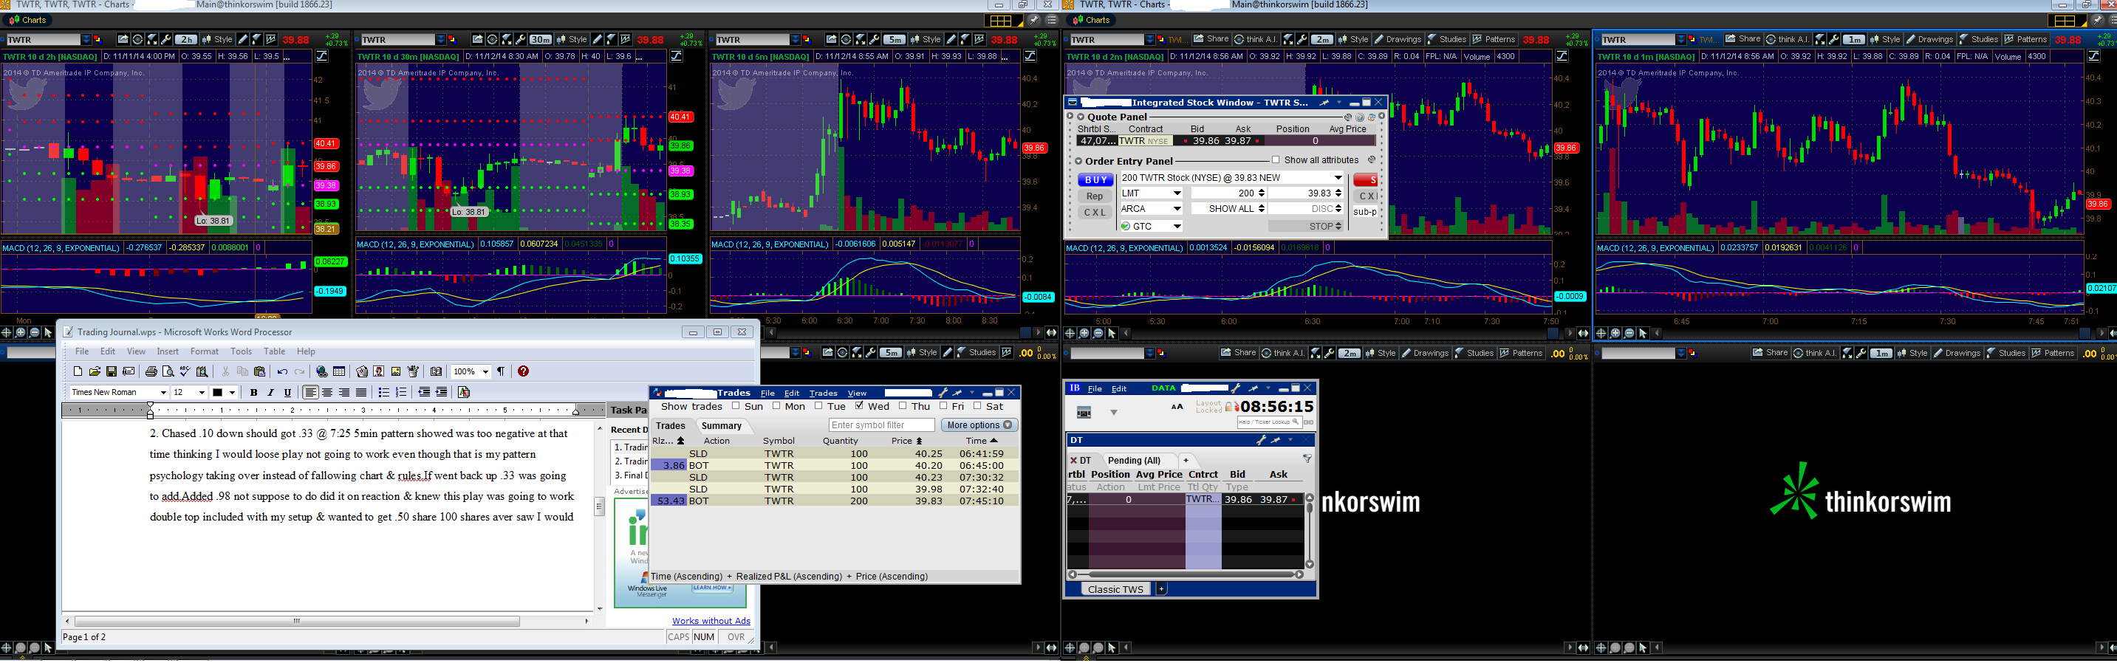Image resolution: width=2117 pixels, height=663 pixels.
Task: Pin the Integrated Stock Window
Action: click(x=1323, y=103)
